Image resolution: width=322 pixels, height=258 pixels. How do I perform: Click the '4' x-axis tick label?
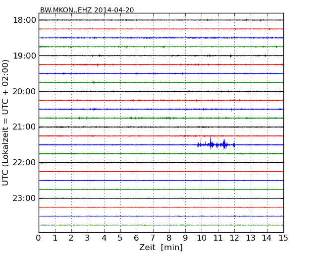tap(104, 238)
